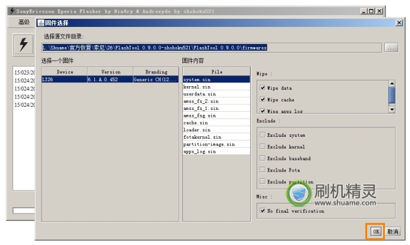The width and height of the screenshot is (410, 245).
Task: Click the browse "..." folder button
Action: (x=390, y=48)
